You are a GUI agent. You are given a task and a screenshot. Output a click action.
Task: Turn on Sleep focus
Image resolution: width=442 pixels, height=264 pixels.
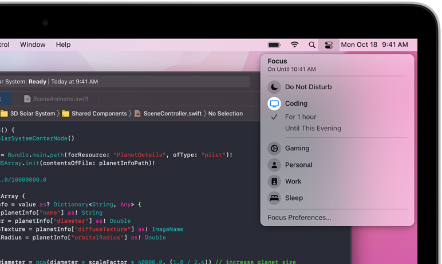pyautogui.click(x=294, y=198)
